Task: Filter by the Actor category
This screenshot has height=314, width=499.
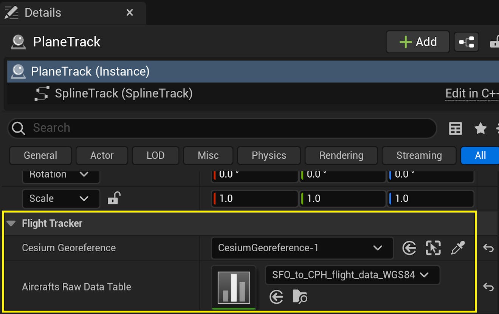Action: 102,155
